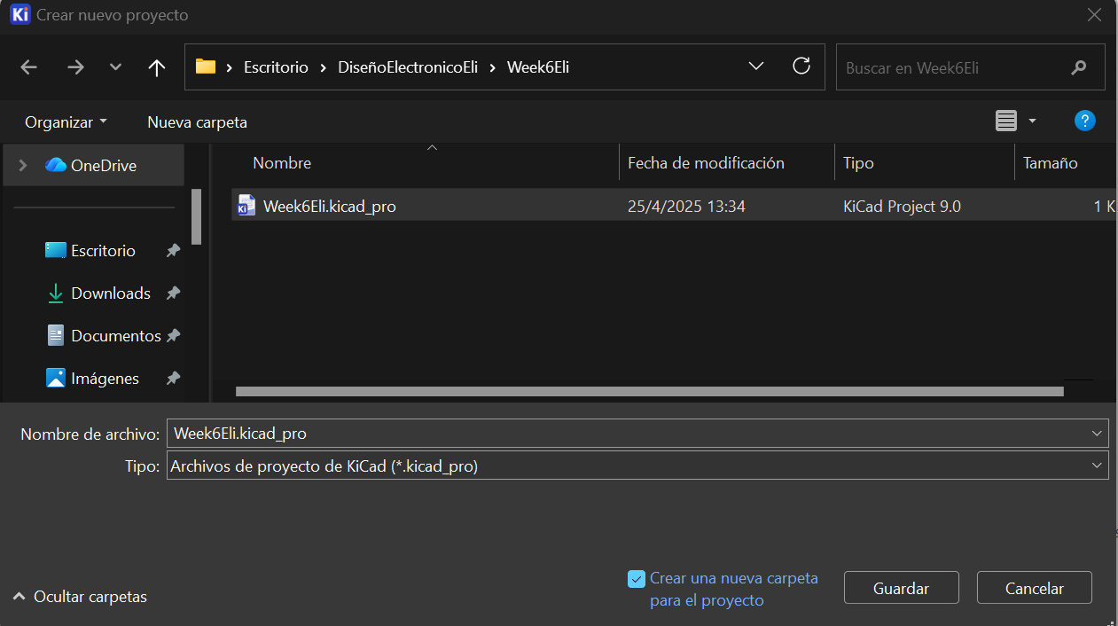Click the horizontal scrollbar of file list
This screenshot has height=626, width=1118.
(x=649, y=391)
